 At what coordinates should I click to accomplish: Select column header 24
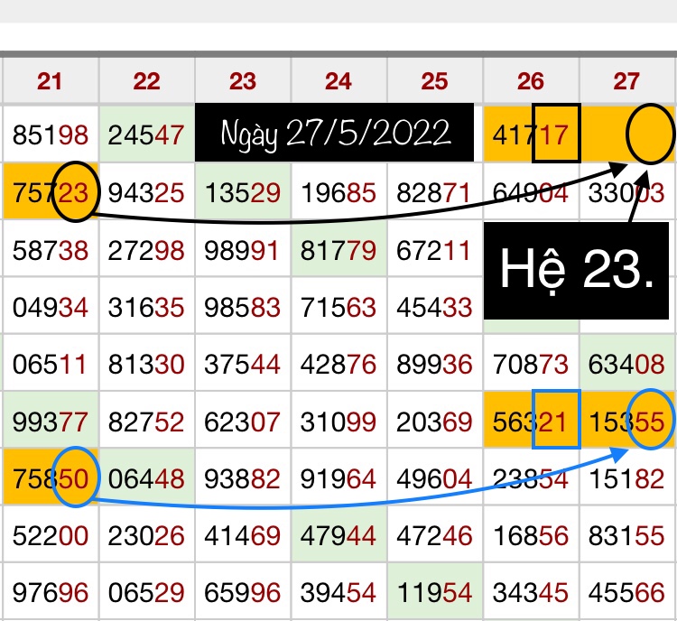[x=338, y=82]
